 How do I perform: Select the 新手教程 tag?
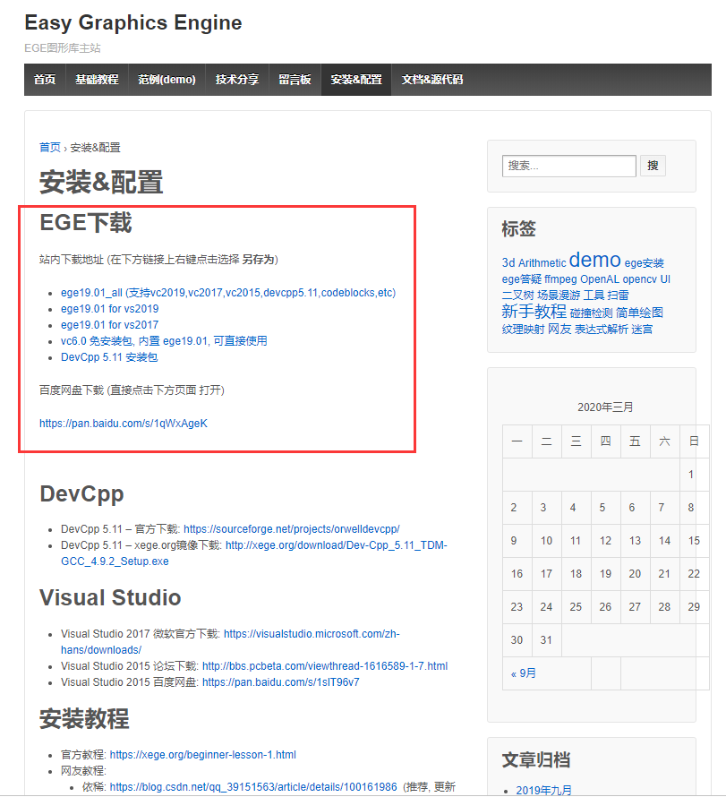[535, 312]
